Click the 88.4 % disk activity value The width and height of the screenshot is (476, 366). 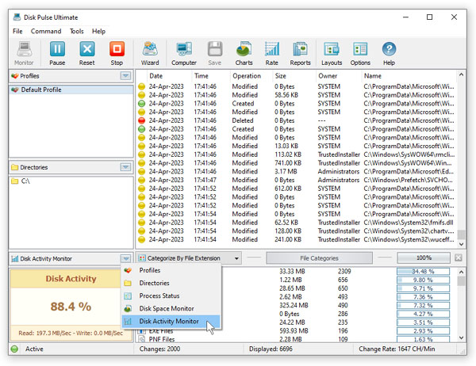[71, 307]
